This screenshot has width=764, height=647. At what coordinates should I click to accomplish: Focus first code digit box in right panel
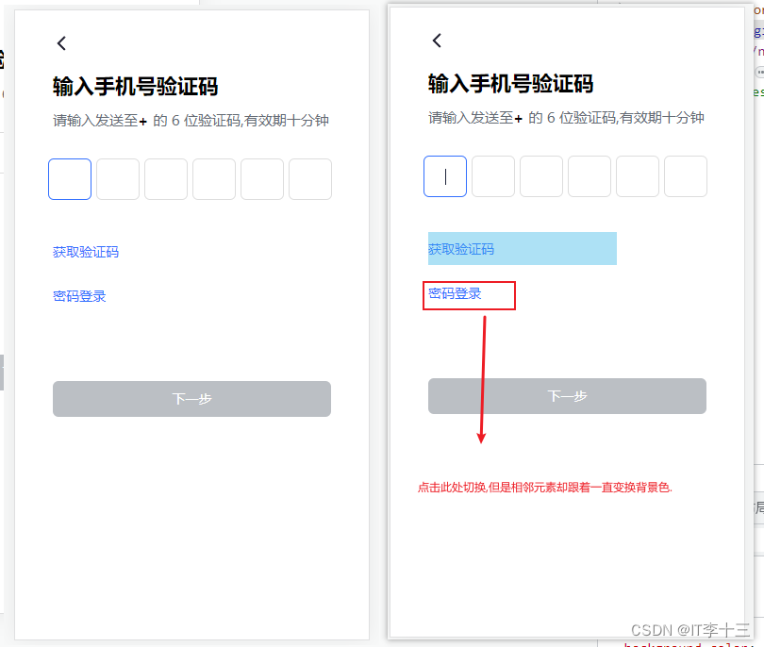[445, 176]
